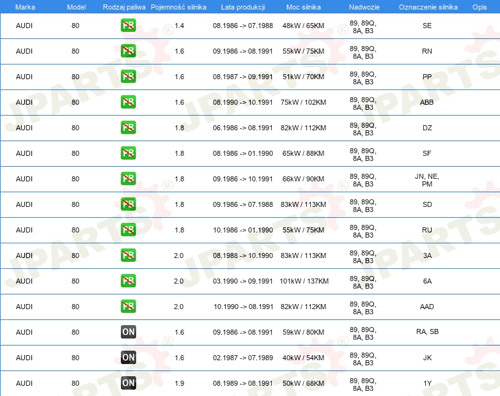Select engine code DZ cell
The image size is (500, 396).
[x=427, y=128]
